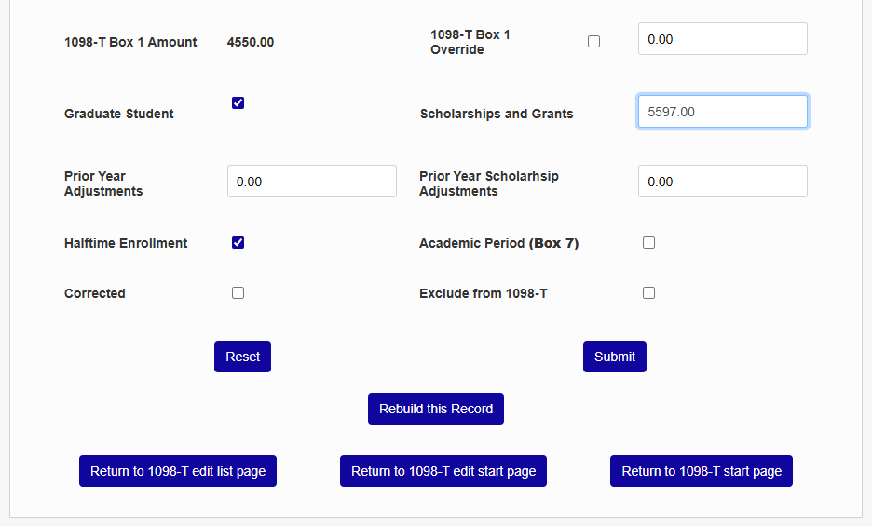Click Rebuild this Record
Screen dimensions: 872x526
pyautogui.click(x=436, y=409)
